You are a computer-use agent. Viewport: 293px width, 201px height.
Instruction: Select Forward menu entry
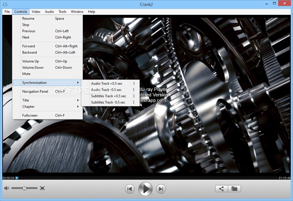48,46
